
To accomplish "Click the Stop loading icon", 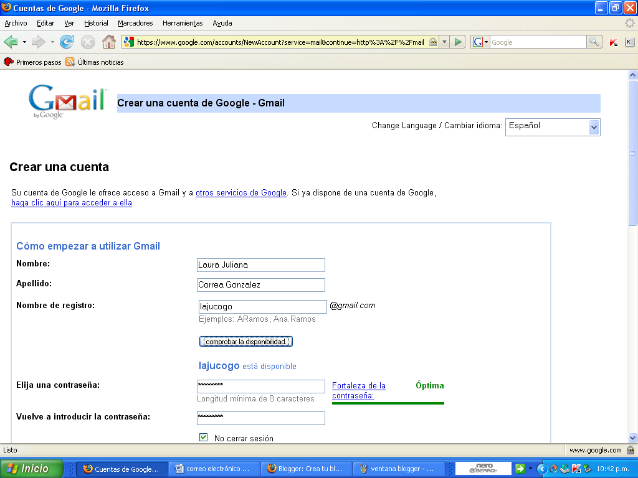I will click(88, 42).
